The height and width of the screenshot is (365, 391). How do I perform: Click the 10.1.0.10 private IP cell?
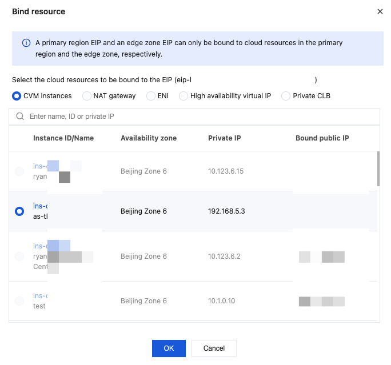click(221, 301)
